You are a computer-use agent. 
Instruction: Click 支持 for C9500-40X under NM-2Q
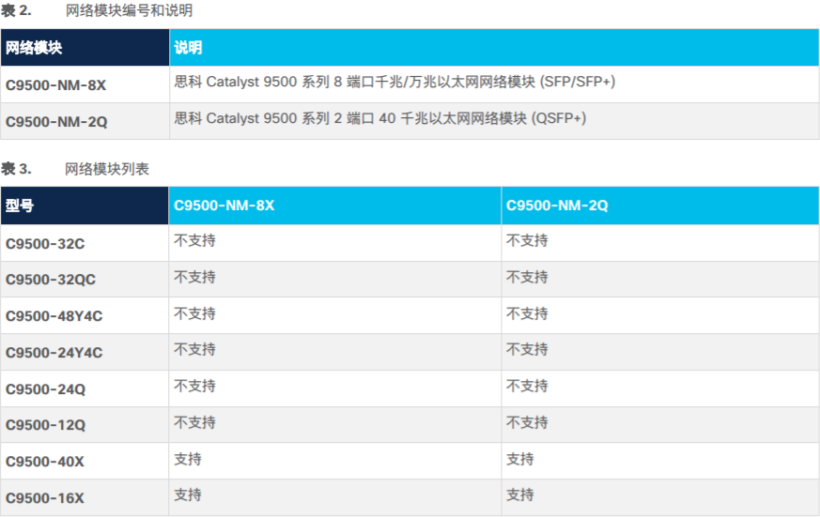[520, 459]
